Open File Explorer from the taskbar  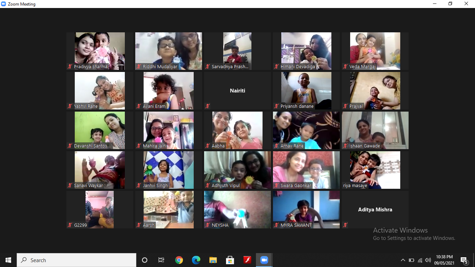click(213, 260)
